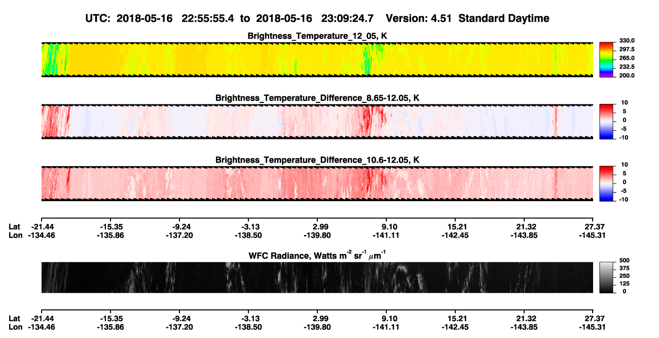
Task: Select the end time 23:09:24.7 in header
Action: [x=347, y=18]
